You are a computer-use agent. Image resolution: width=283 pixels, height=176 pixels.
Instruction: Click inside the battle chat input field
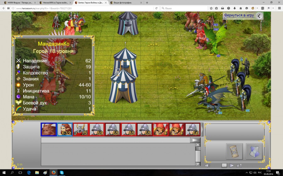click(x=115, y=140)
